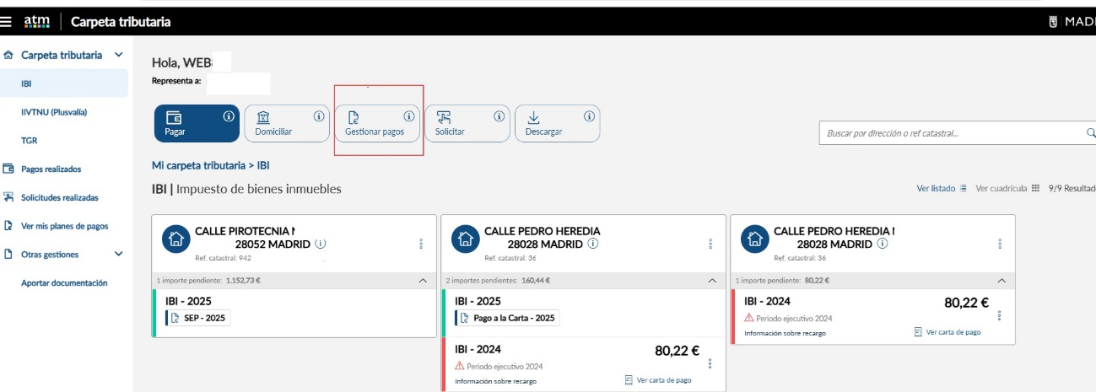Select IIVTNU (Plusvalía) in sidebar
Screen dimensions: 1096x392
coord(54,111)
